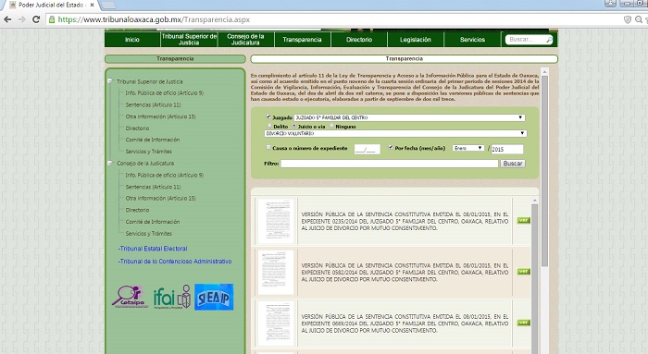
Task: Open the Juzgado 5° Familiar del Centro dropdown
Action: 409,117
